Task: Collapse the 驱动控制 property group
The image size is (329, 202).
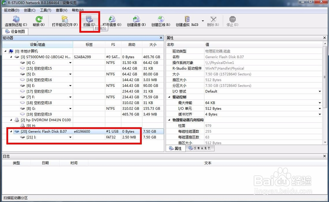Action: coord(169,97)
